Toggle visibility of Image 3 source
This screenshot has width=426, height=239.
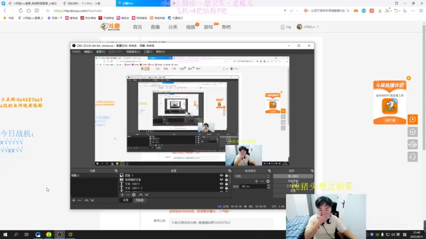click(221, 175)
